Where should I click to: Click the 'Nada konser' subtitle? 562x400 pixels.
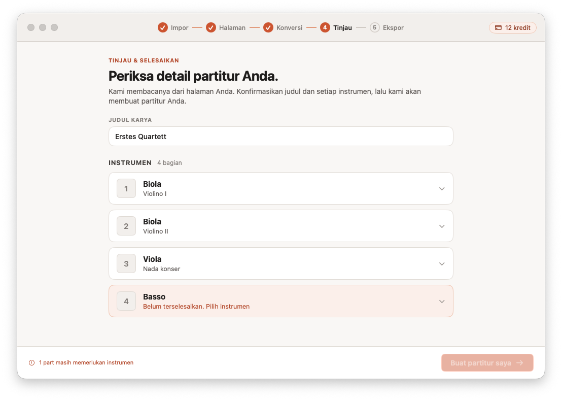[162, 269]
